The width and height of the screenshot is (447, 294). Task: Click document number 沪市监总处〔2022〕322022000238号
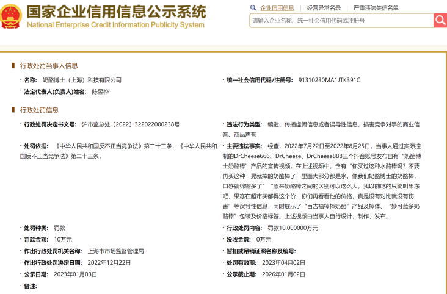pos(131,124)
